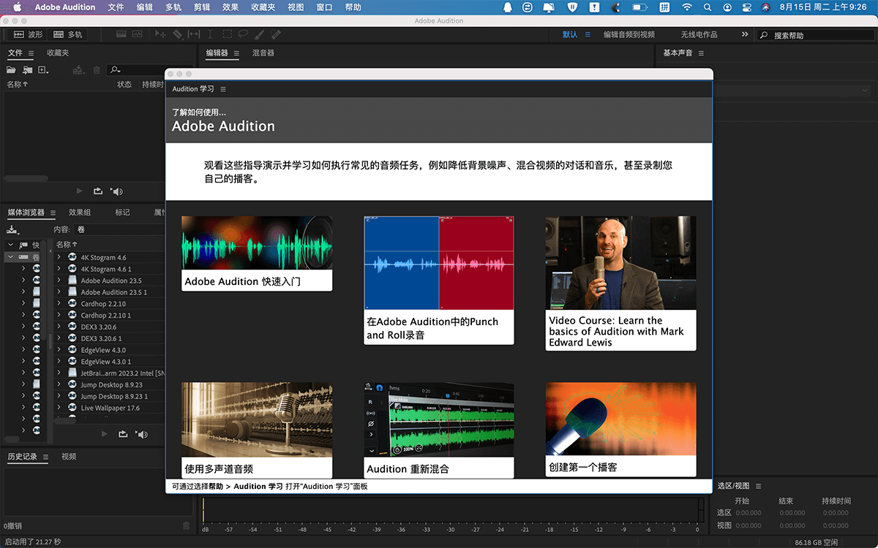Select the Paintbrush Selection tool

[260, 34]
